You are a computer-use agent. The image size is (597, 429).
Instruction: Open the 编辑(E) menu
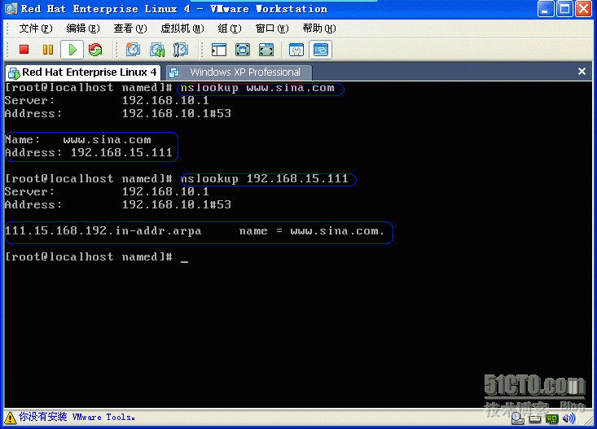82,28
